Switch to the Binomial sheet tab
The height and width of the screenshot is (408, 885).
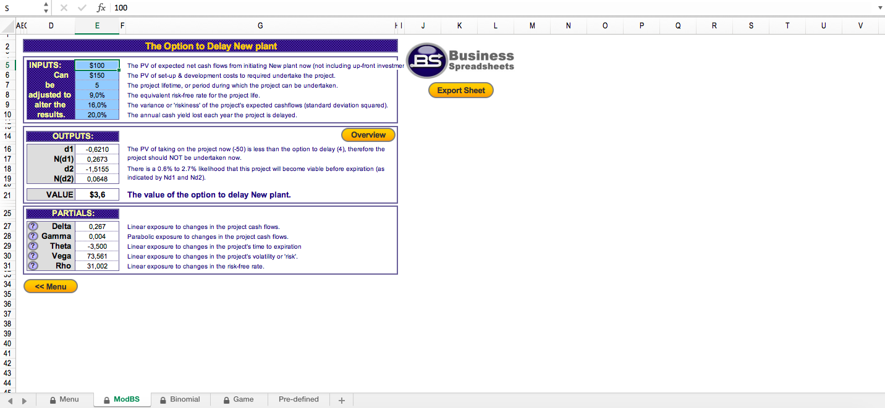pos(179,399)
